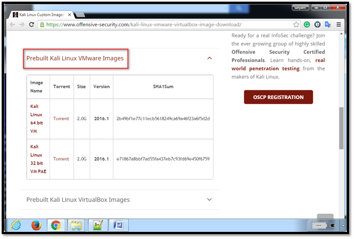Open Internet Explorer from the taskbar
This screenshot has width=354, height=239.
coord(16,225)
